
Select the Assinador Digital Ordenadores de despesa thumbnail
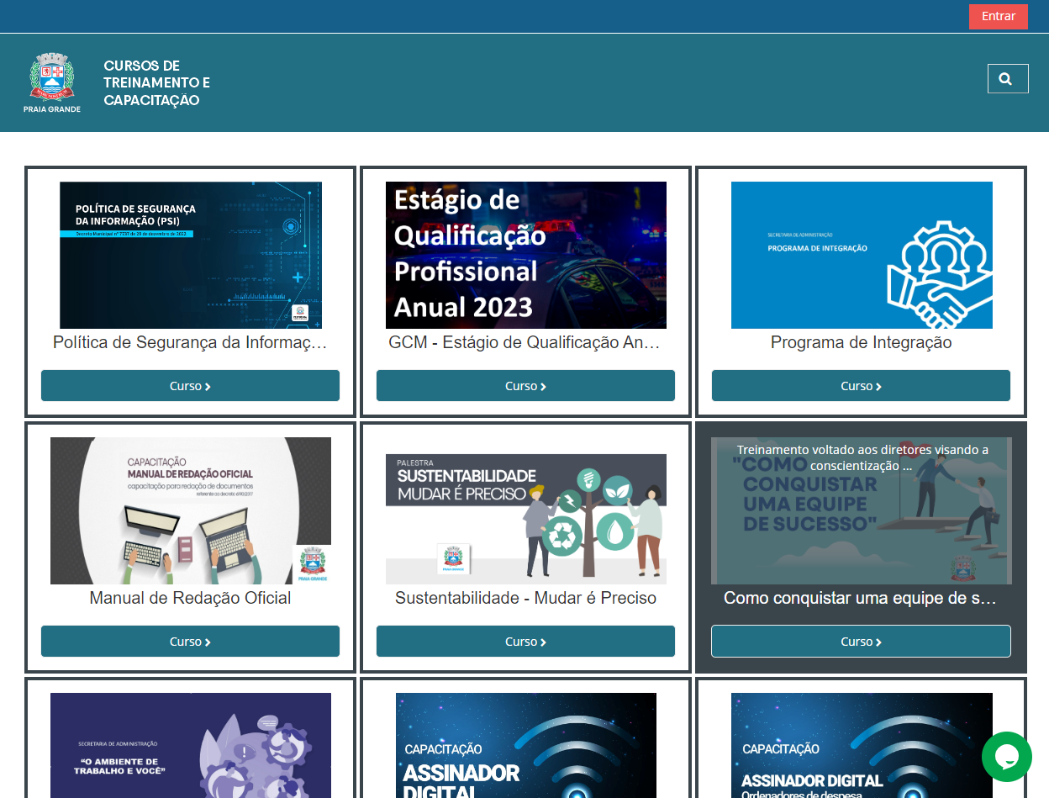(x=861, y=745)
